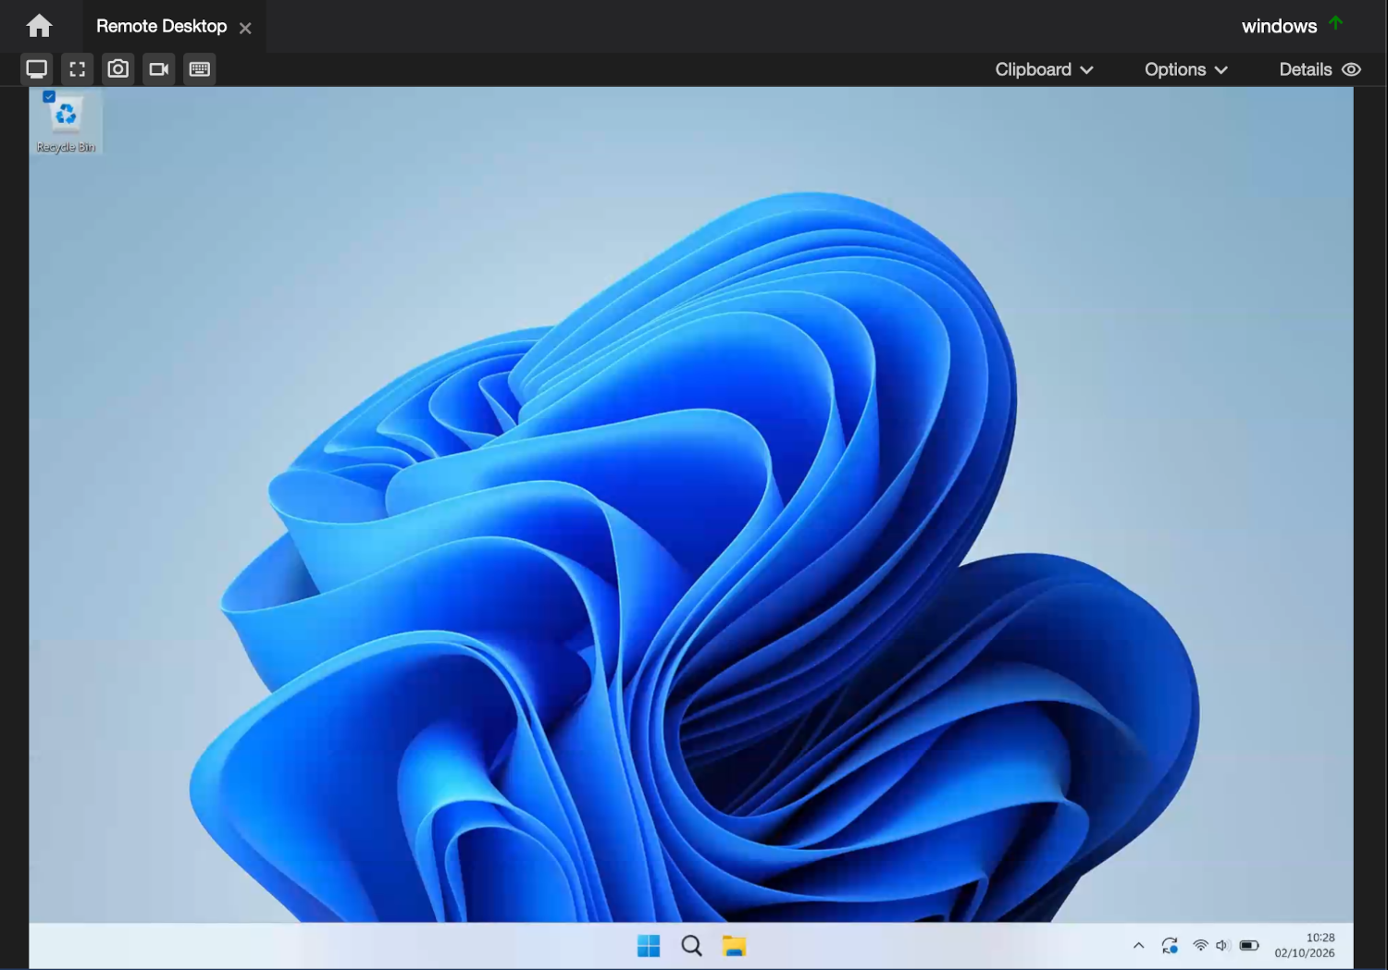This screenshot has width=1388, height=970.
Task: Take a screenshot with the camera icon
Action: coord(118,68)
